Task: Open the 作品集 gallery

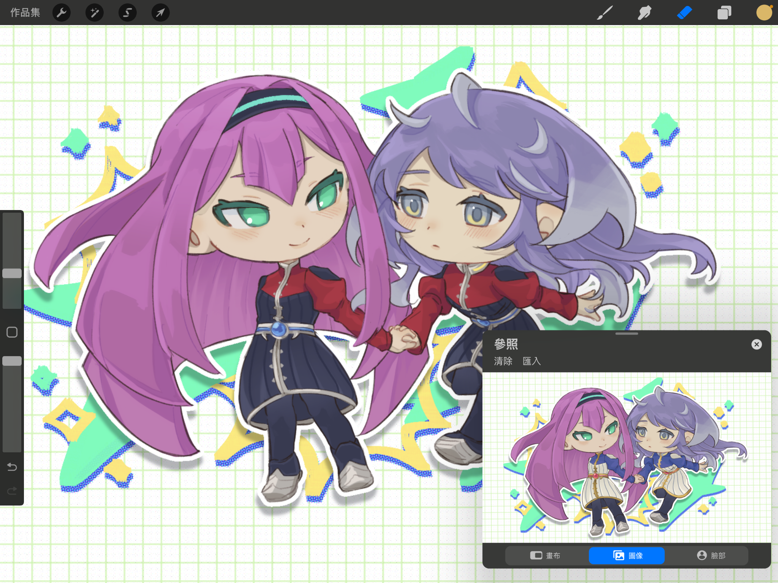Action: coord(25,13)
